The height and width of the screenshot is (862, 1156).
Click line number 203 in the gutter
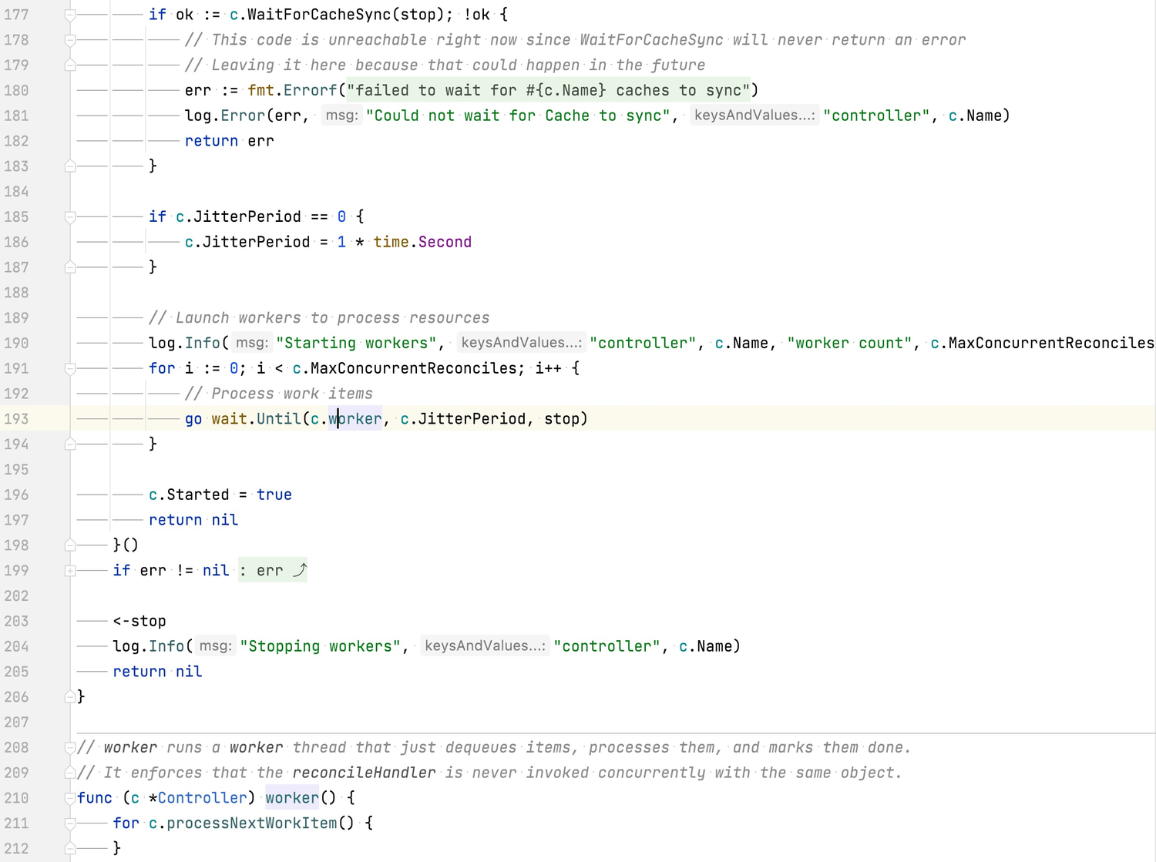click(16, 621)
